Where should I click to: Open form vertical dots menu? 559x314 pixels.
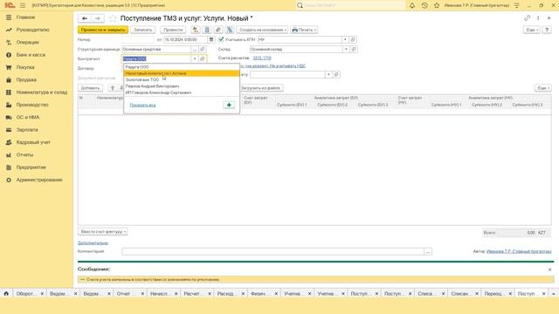pos(538,18)
